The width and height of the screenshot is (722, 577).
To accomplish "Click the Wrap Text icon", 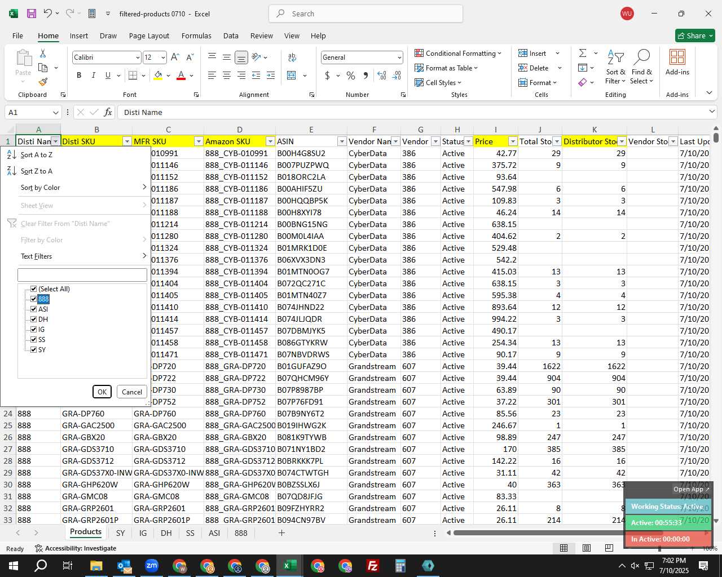I will coord(292,57).
